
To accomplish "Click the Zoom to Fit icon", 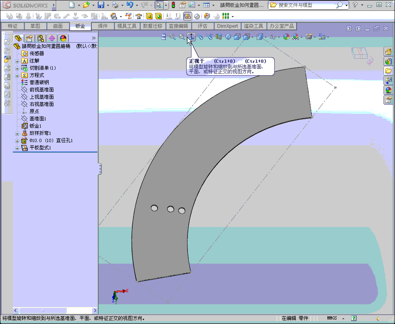I will point(173,37).
